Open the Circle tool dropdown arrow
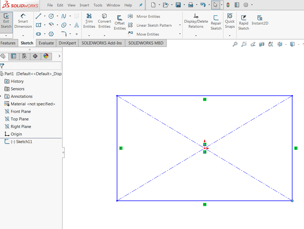Viewport: 304px width, 229px height. [x=57, y=16]
